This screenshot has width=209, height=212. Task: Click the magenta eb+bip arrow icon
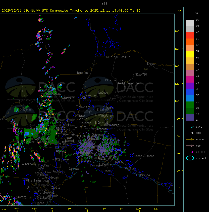(x=190, y=152)
